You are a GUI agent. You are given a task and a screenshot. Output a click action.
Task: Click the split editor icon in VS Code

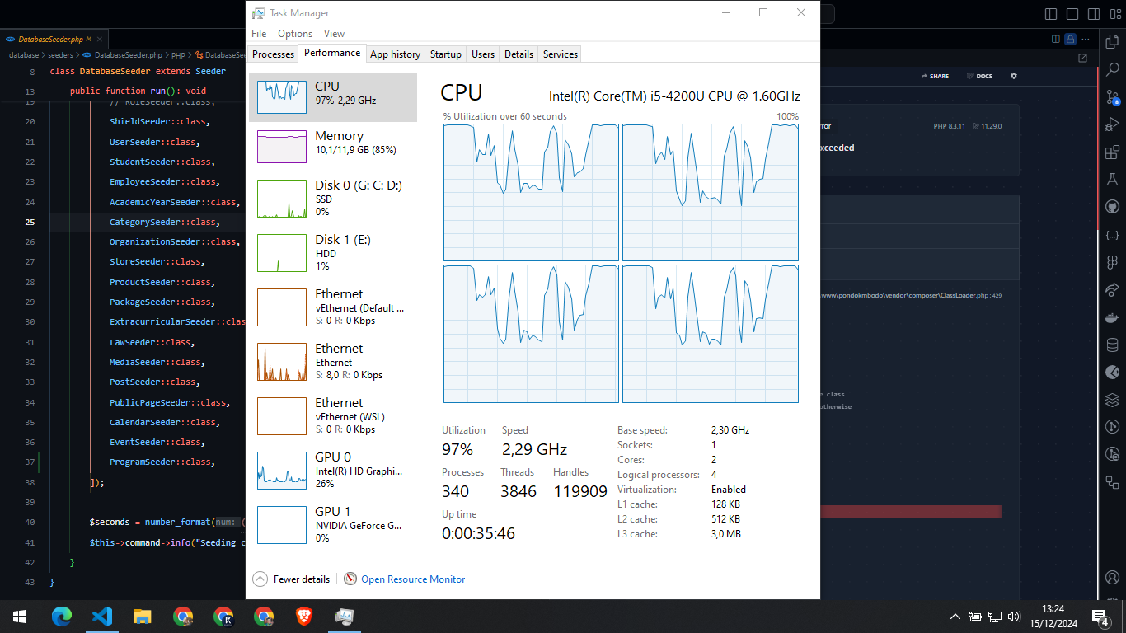click(x=1056, y=39)
